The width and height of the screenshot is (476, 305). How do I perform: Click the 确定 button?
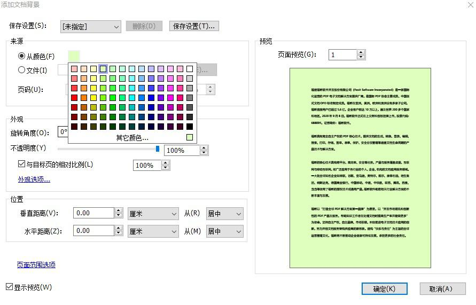point(384,289)
